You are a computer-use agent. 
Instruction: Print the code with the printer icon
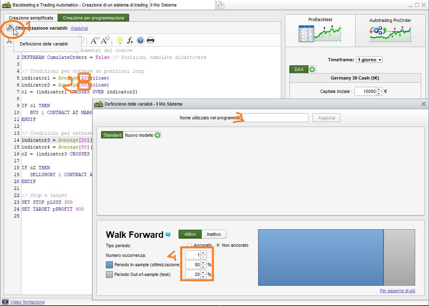click(151, 41)
